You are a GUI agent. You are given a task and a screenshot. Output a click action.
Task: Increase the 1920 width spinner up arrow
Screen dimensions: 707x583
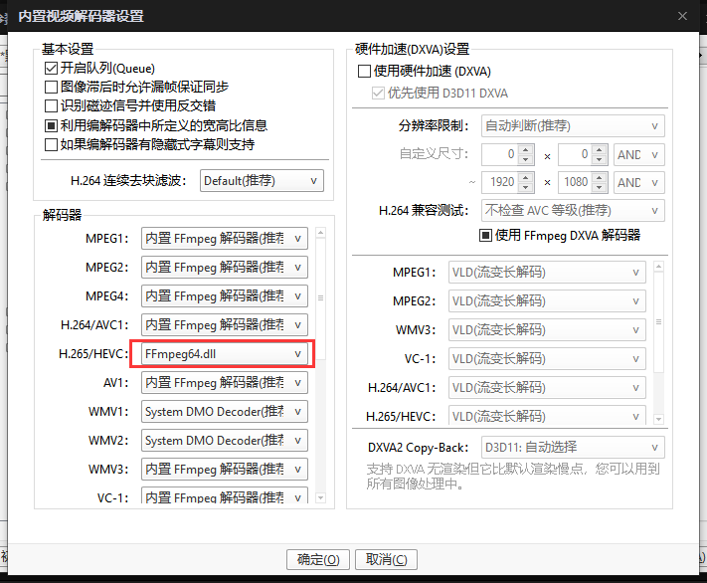[526, 177]
